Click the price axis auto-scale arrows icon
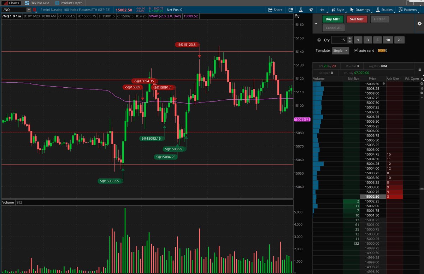 pyautogui.click(x=297, y=16)
